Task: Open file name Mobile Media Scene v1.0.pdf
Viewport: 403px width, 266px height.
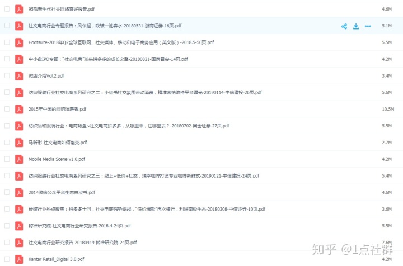Action: tap(57, 159)
